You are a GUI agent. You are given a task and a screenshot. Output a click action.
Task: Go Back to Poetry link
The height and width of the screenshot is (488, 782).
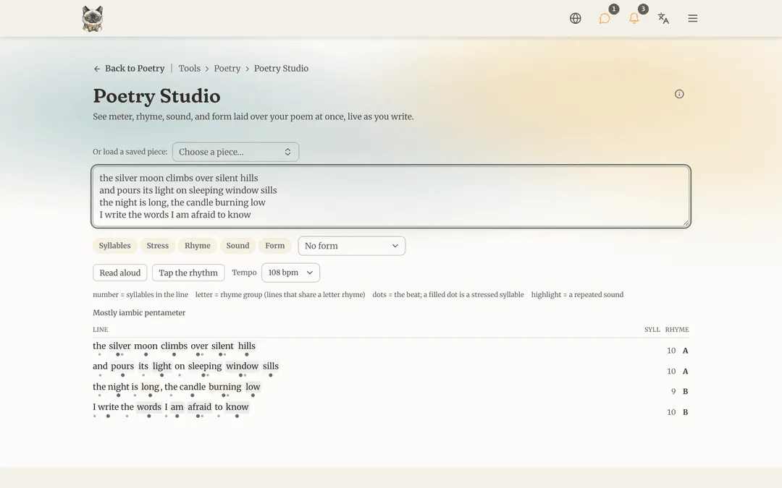coord(135,68)
